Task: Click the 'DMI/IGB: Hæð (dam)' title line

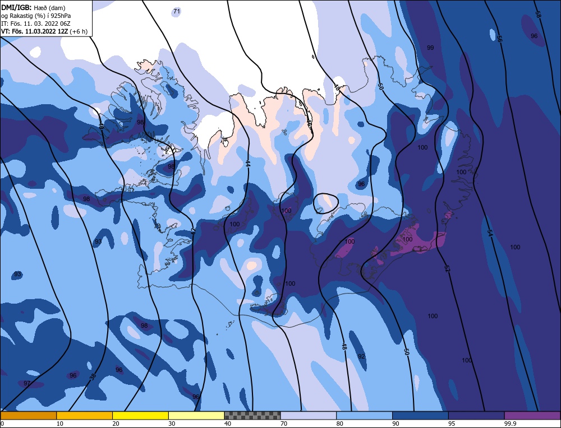Action: (33, 7)
